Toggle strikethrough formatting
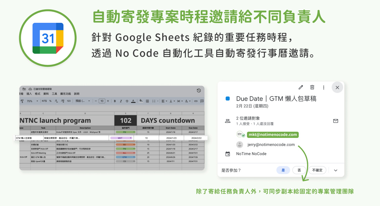The image size is (380, 206). [127, 101]
